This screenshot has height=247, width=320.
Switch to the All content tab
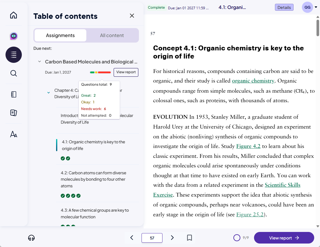pos(112,35)
